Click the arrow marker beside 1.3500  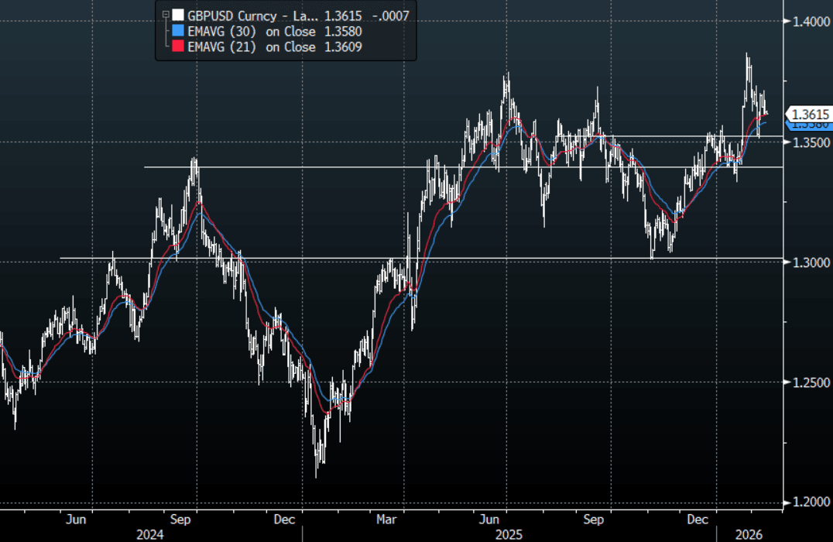tap(788, 142)
